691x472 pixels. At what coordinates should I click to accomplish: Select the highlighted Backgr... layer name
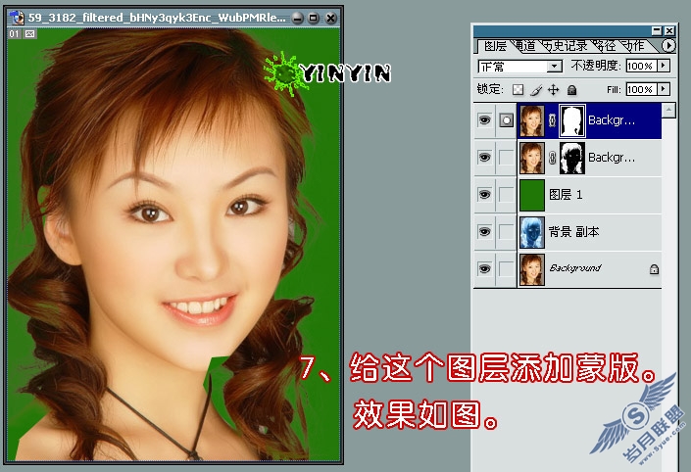[612, 120]
